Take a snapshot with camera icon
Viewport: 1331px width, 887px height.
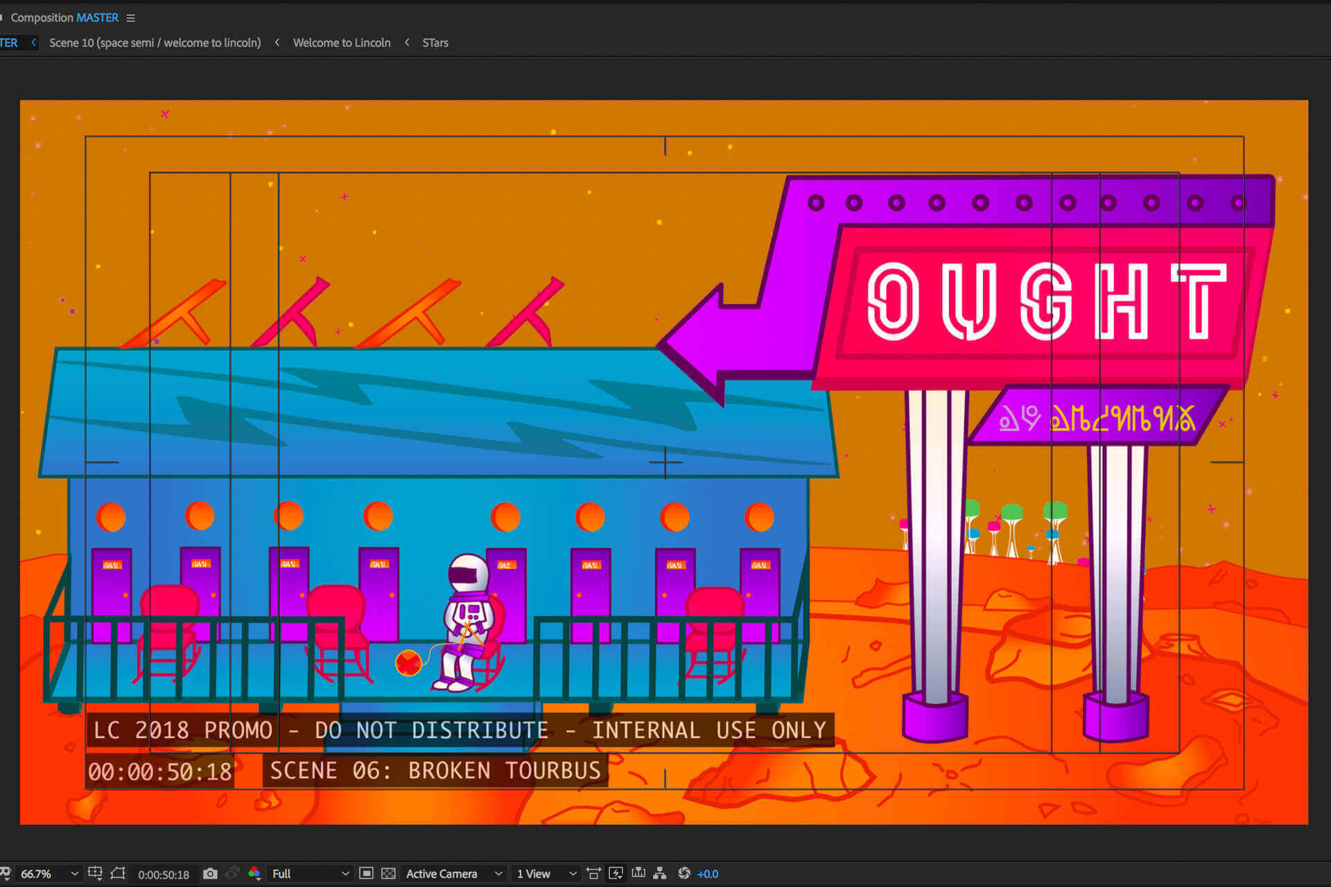tap(210, 874)
